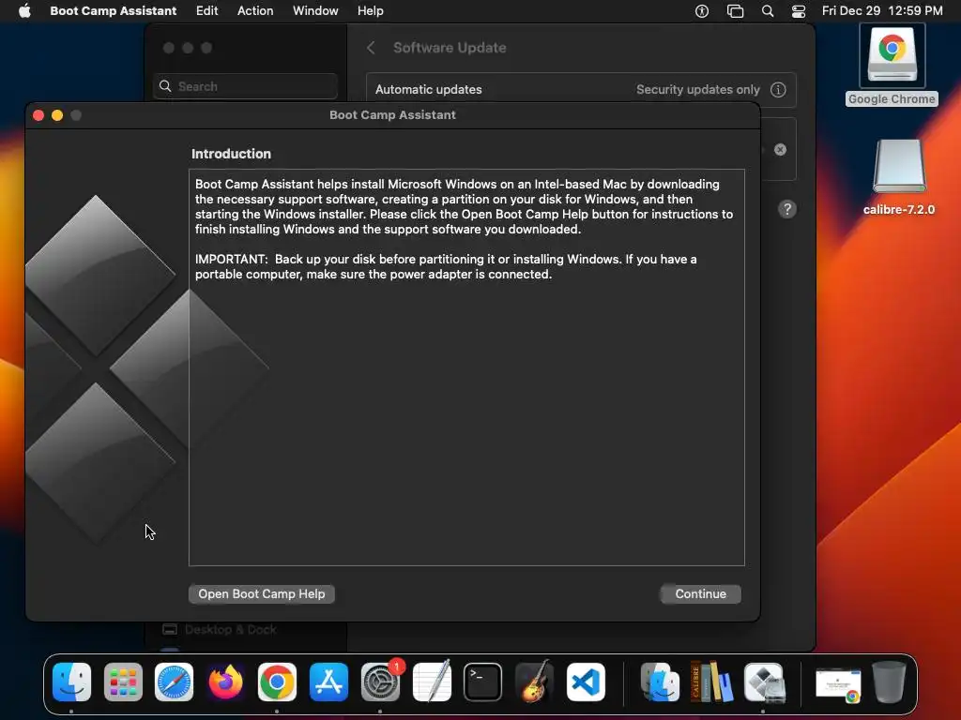Screen dimensions: 961x720
Task: Open the App Store dock icon
Action: coord(328,682)
